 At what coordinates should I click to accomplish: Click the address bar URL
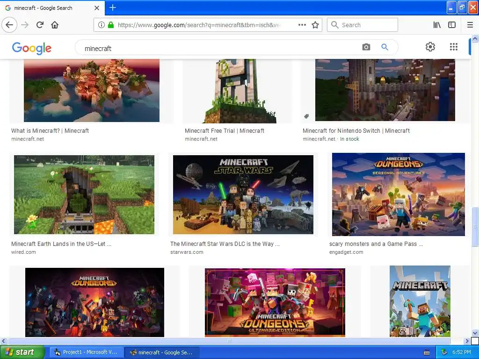tap(198, 25)
